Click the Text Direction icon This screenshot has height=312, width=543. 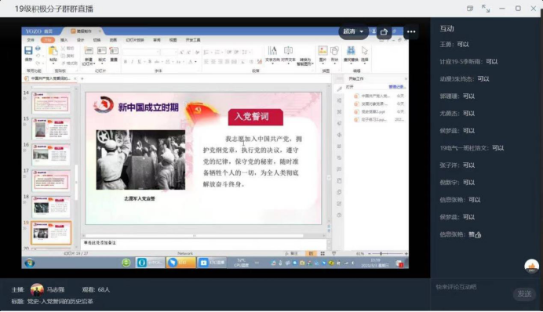tap(272, 50)
